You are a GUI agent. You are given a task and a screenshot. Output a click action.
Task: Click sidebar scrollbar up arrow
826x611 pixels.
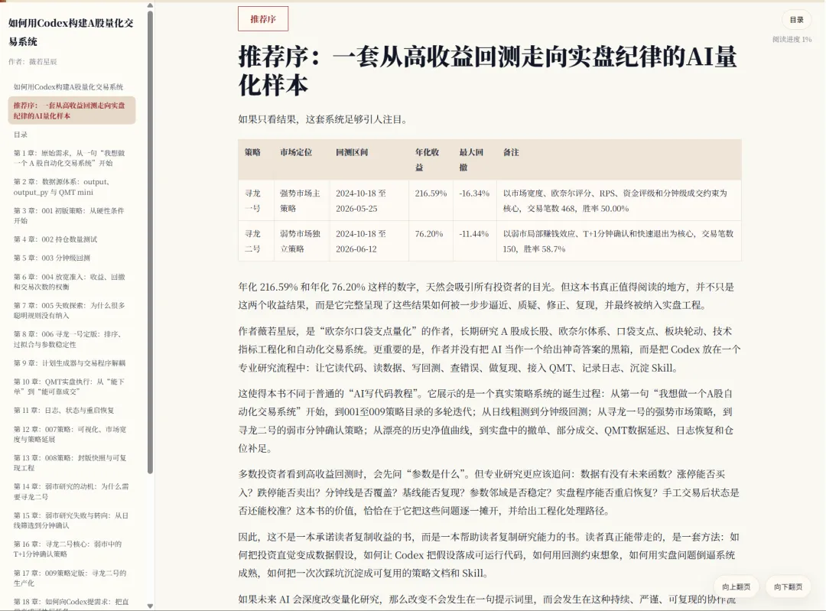pos(150,6)
